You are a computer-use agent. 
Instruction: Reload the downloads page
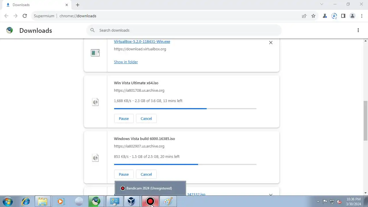(x=25, y=16)
